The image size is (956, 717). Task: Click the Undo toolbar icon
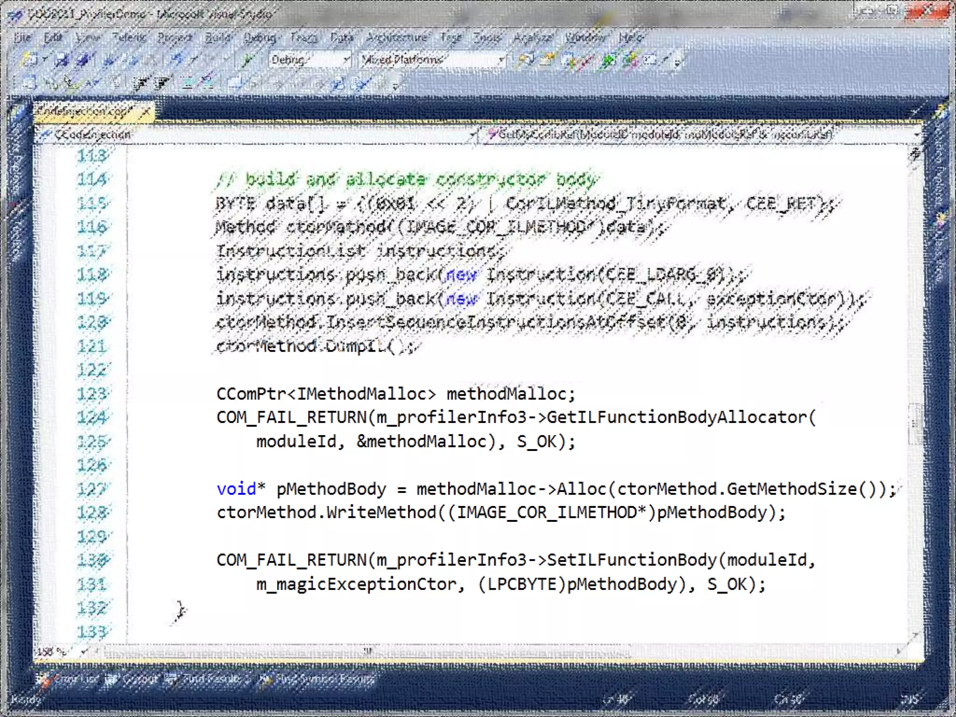click(177, 60)
